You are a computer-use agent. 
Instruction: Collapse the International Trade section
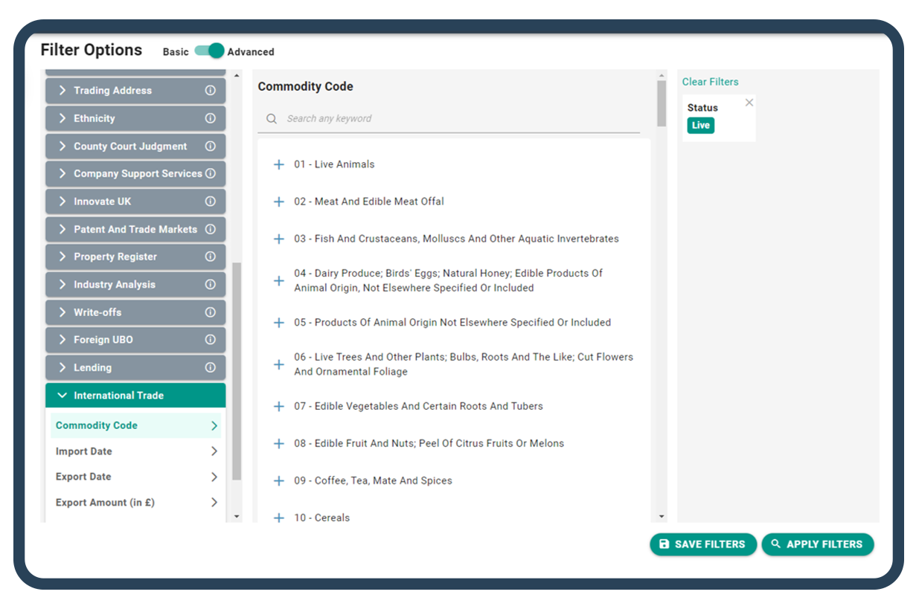point(135,396)
